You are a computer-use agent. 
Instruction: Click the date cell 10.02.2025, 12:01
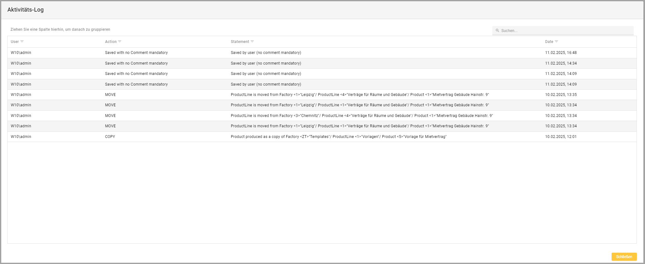coord(560,137)
